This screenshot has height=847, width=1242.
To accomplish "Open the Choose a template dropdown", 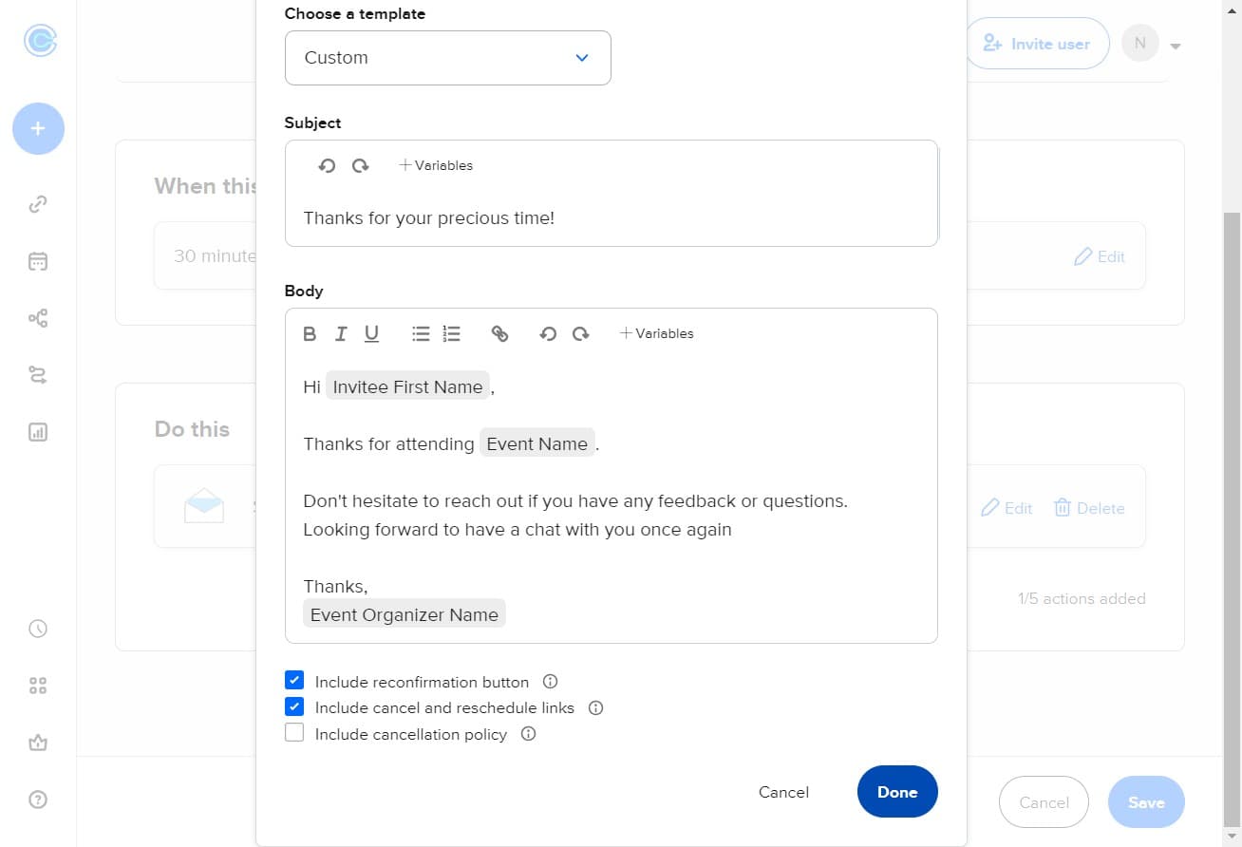I will [x=447, y=58].
